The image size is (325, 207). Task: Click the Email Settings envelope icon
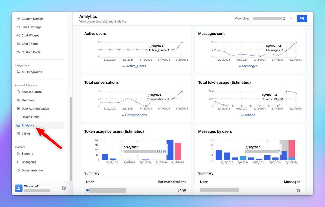(x=18, y=27)
